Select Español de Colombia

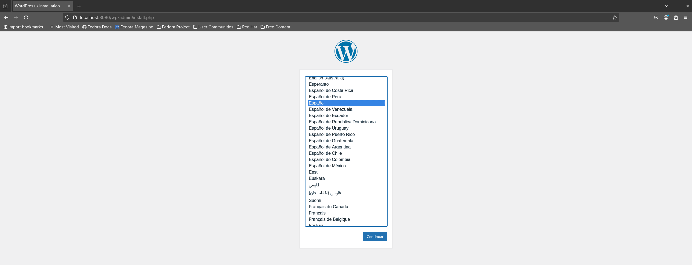coord(346,160)
